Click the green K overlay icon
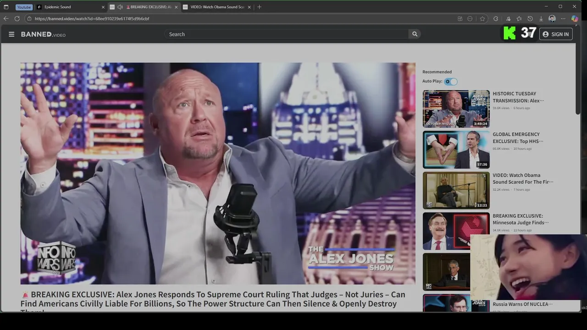 click(x=509, y=33)
